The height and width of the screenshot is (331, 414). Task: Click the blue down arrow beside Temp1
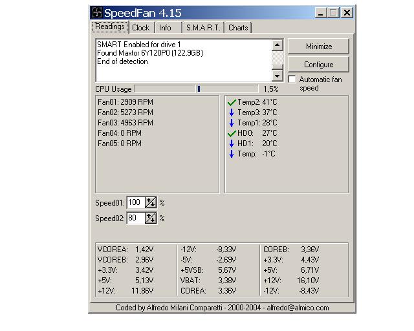pyautogui.click(x=232, y=123)
